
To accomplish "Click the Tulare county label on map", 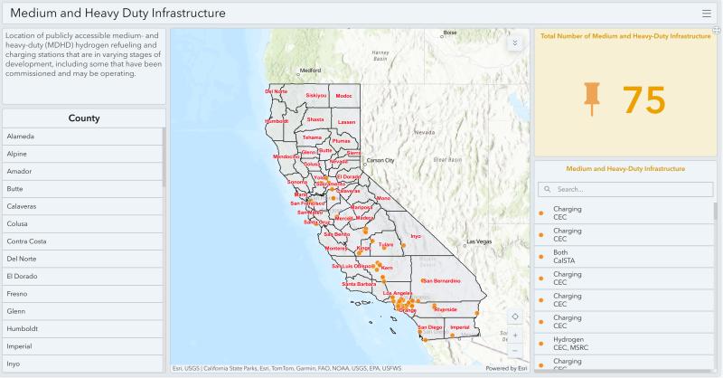I will click(386, 245).
